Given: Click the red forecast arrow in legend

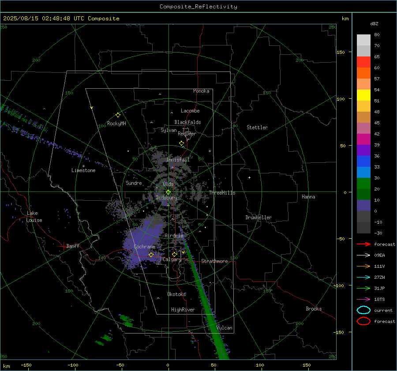Looking at the screenshot, I should pos(363,244).
